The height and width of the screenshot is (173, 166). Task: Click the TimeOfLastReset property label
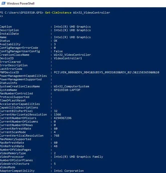click(13, 100)
